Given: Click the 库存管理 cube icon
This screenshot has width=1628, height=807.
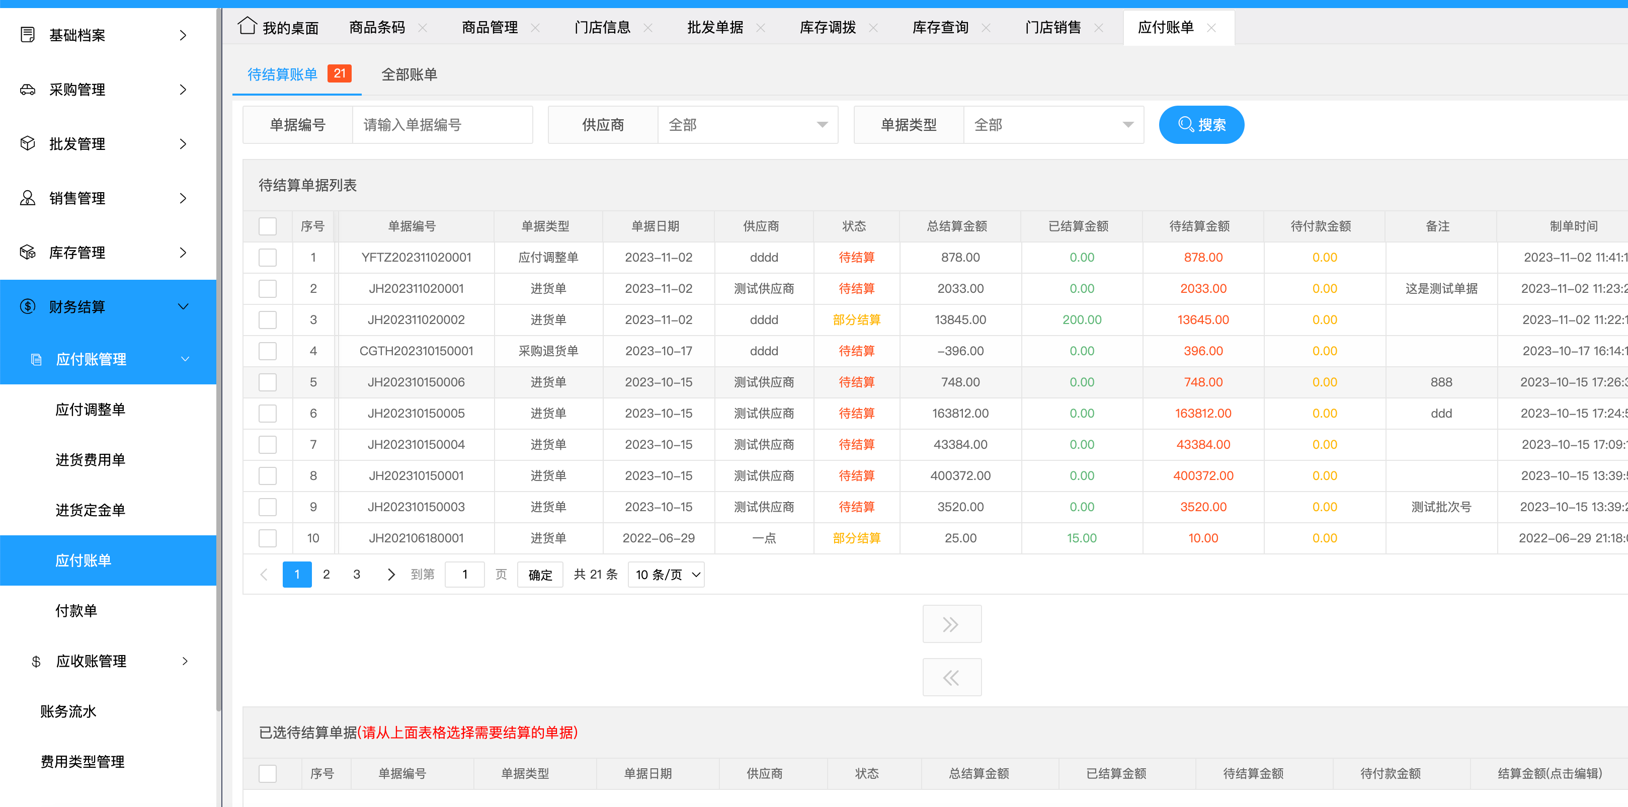Looking at the screenshot, I should (x=27, y=252).
